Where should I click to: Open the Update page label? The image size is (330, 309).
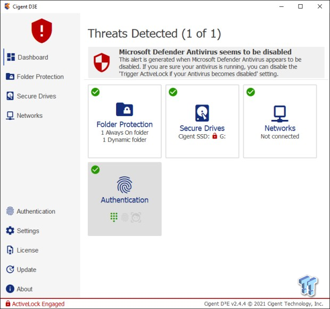pyautogui.click(x=27, y=270)
